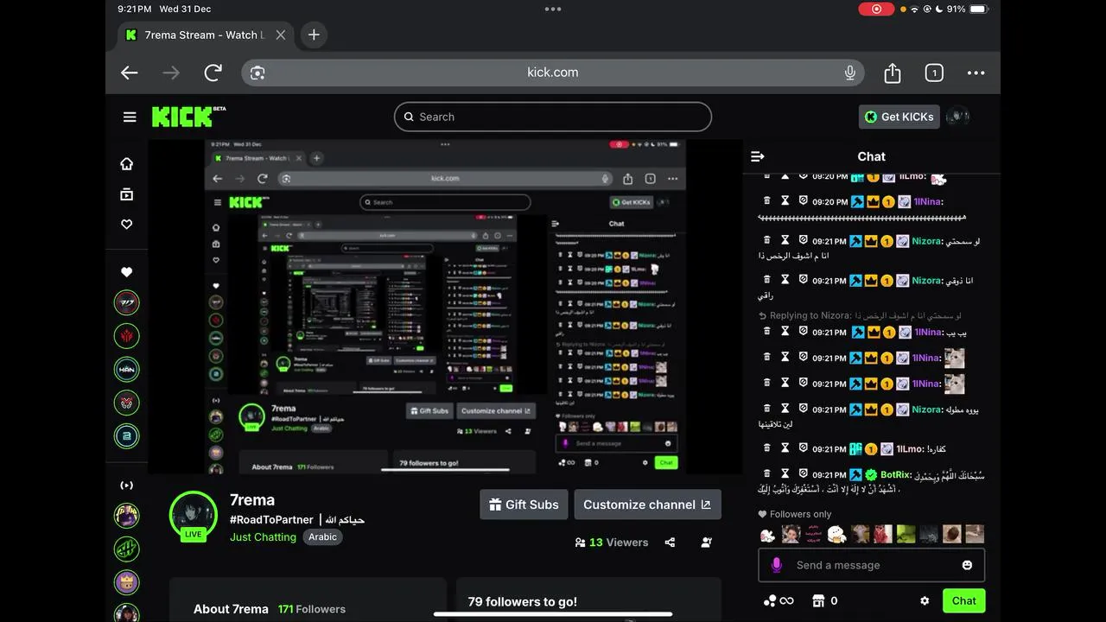The width and height of the screenshot is (1106, 622).
Task: Open the Kick sidebar hamburger menu
Action: point(130,117)
